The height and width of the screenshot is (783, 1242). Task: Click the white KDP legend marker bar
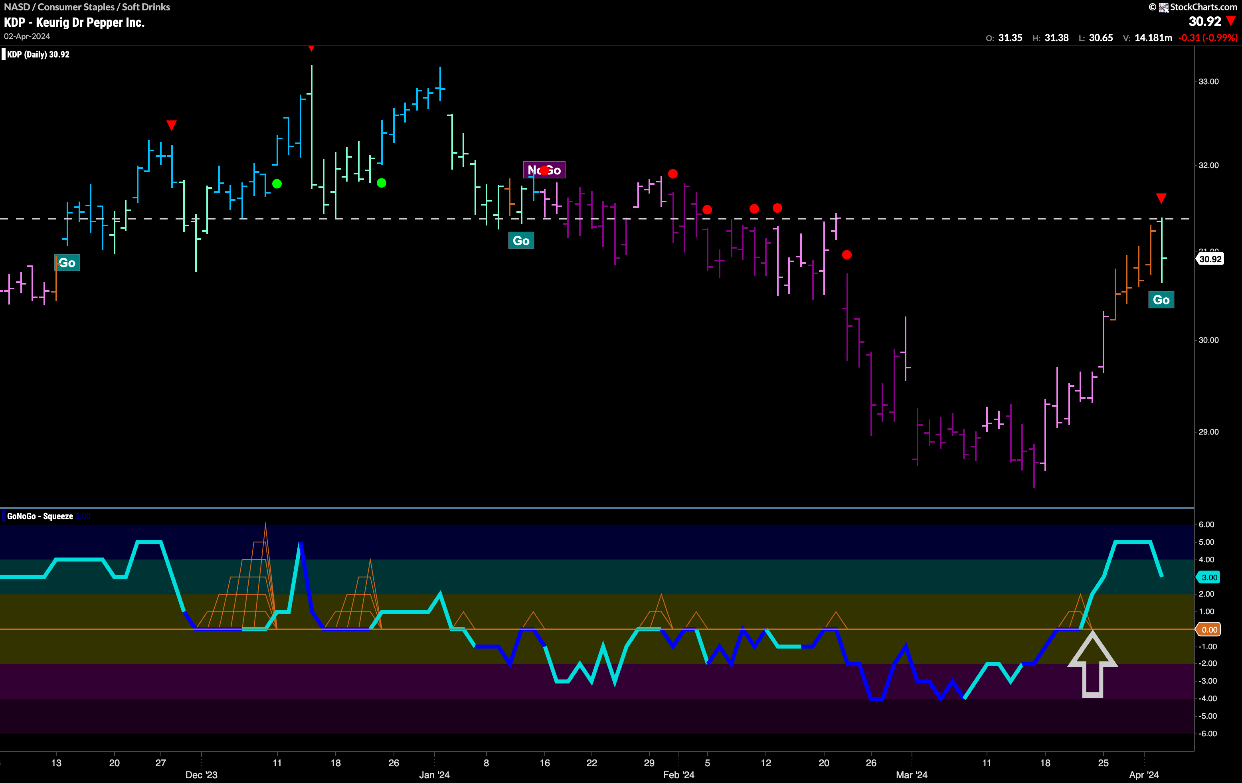pos(4,54)
